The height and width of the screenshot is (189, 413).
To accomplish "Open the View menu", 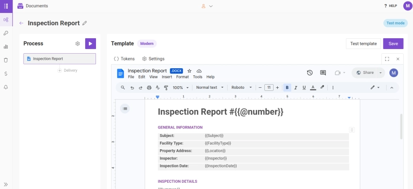I will coord(153,77).
